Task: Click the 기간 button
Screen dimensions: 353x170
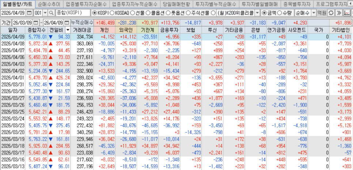Action: tap(5, 23)
